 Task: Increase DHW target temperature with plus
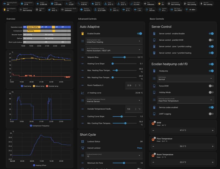[213, 130]
